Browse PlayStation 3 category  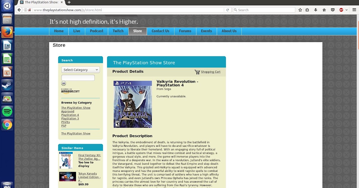pyautogui.click(x=70, y=118)
